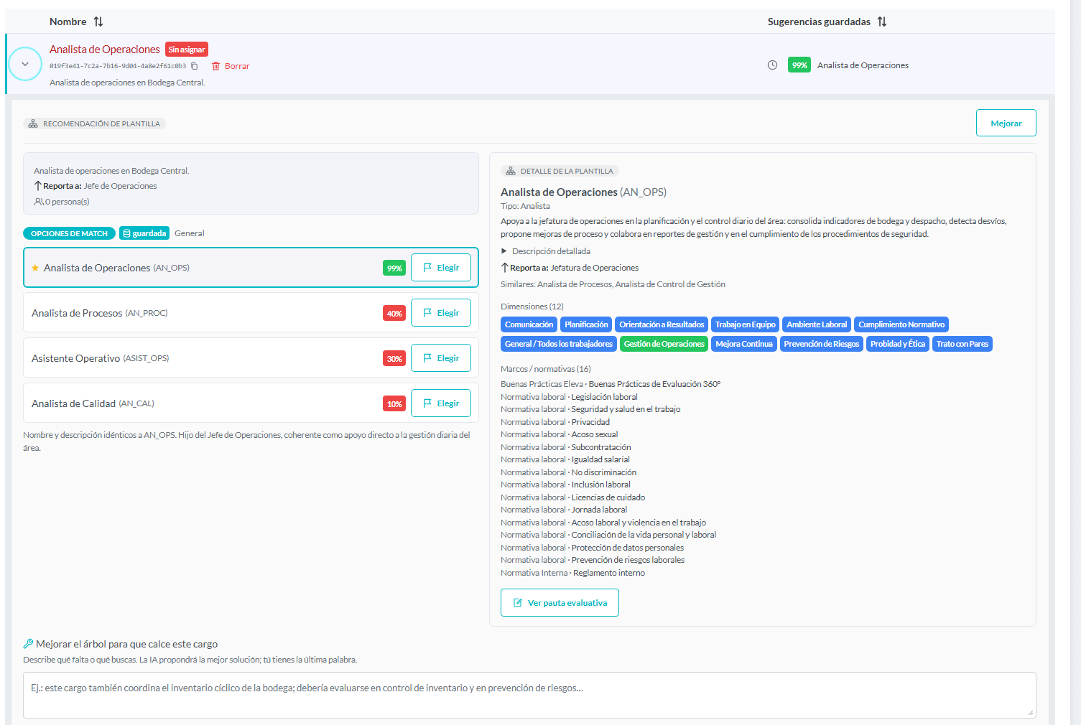Select the Comunicación dimension tag
This screenshot has height=725, width=1081.
click(x=529, y=324)
